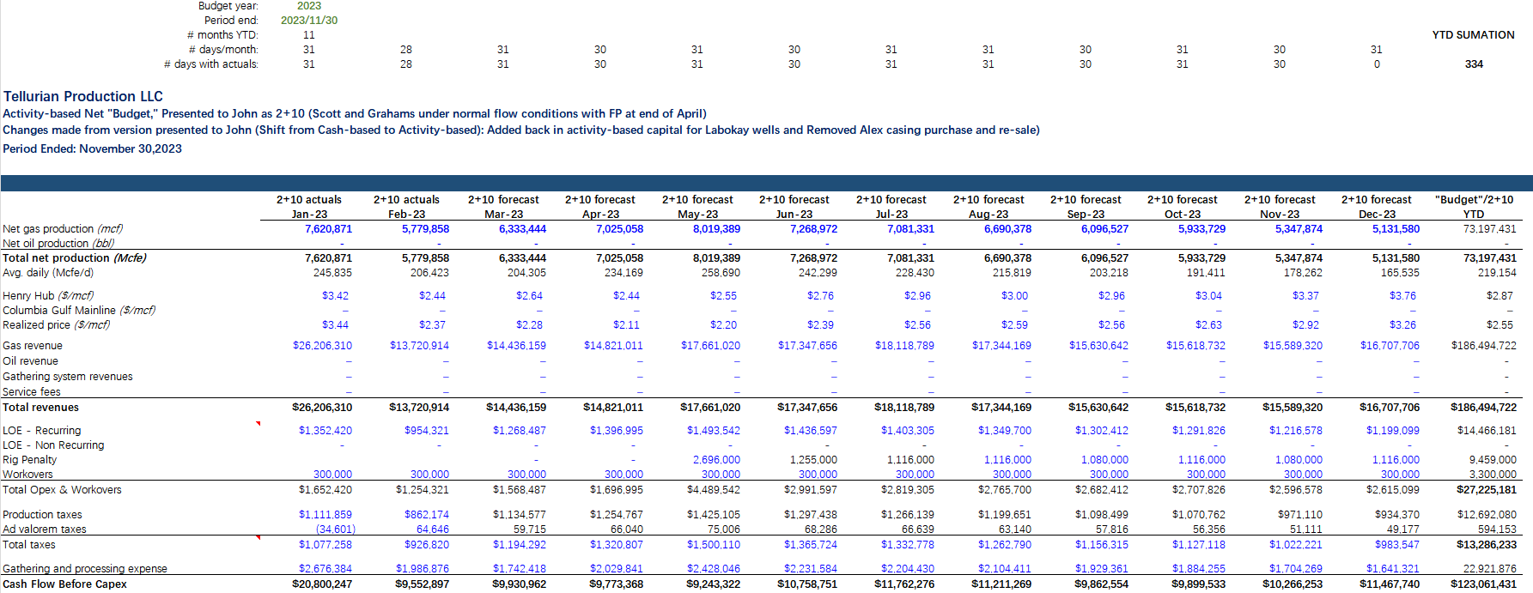Select the Total revenues row label
The image size is (1533, 593).
tap(40, 408)
